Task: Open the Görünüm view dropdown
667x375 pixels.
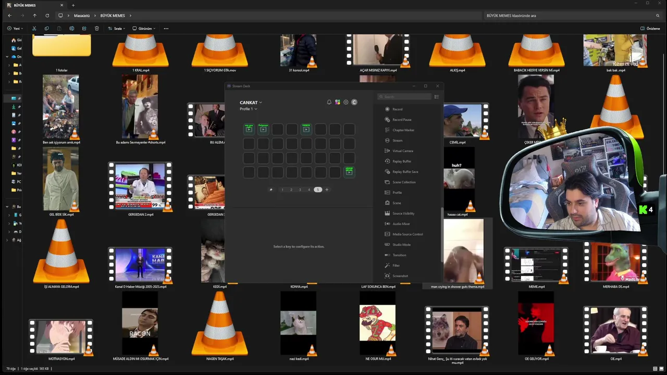Action: [144, 29]
